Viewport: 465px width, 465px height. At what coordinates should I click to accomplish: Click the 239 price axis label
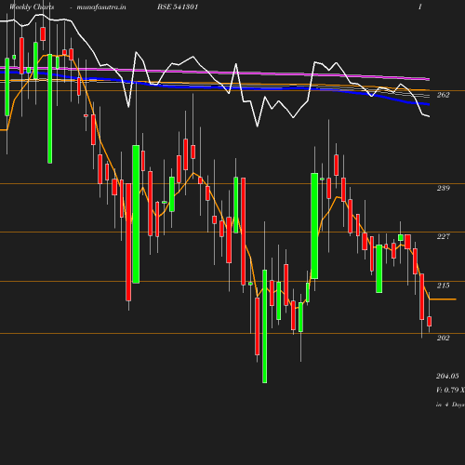(x=443, y=188)
